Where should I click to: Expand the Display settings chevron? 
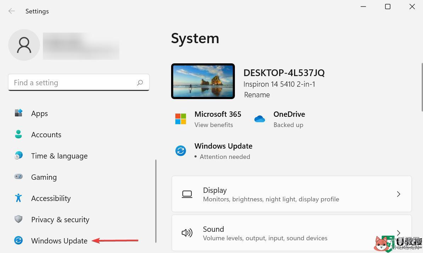399,194
